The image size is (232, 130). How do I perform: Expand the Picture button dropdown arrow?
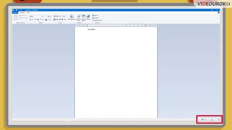72,21
